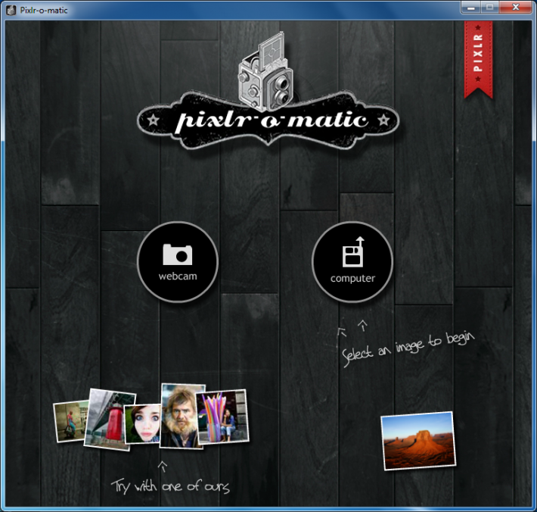Click the pixlr-o-matic logo banner

[268, 120]
